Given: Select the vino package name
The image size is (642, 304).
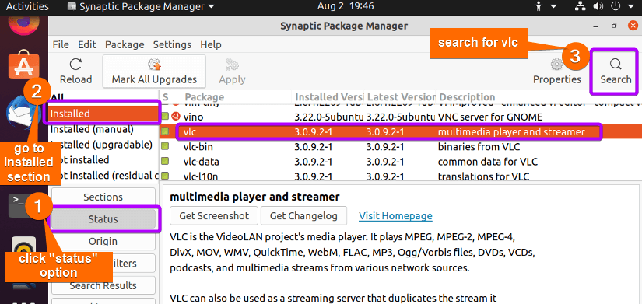Looking at the screenshot, I should coord(193,117).
